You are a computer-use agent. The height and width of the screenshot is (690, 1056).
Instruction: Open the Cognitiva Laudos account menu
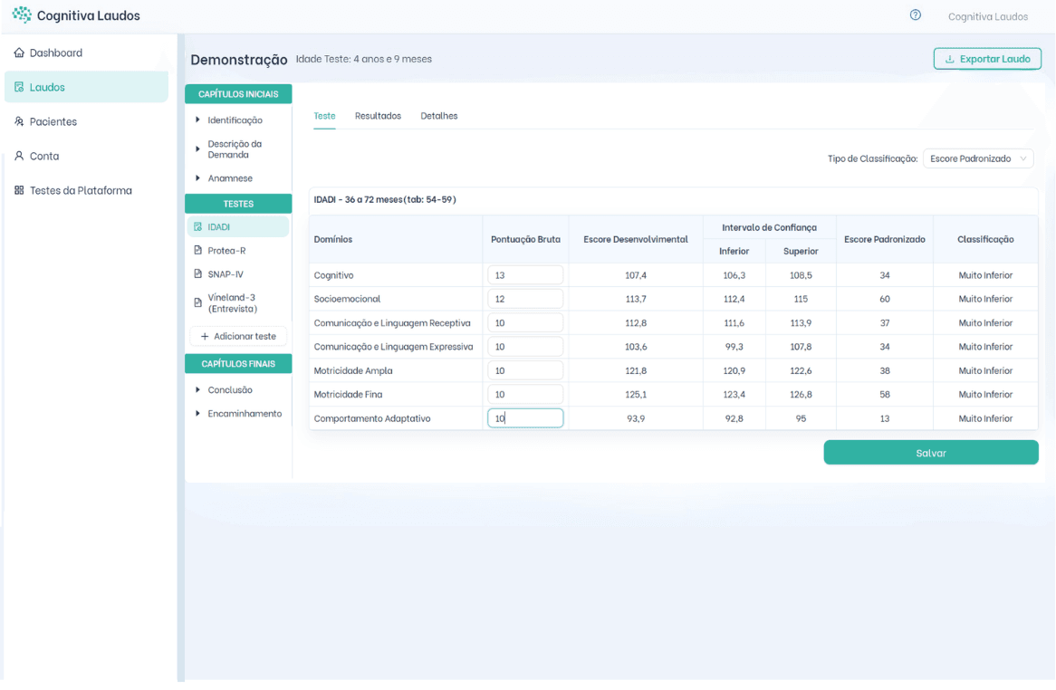pos(988,16)
